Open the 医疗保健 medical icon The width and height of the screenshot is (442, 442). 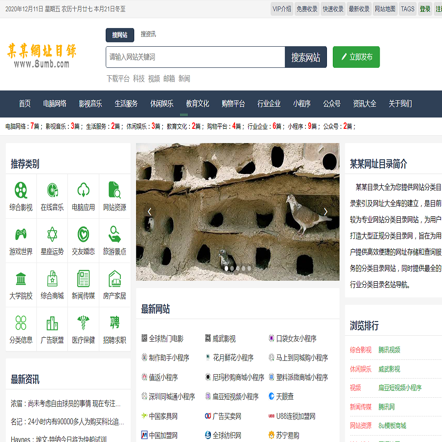point(84,324)
